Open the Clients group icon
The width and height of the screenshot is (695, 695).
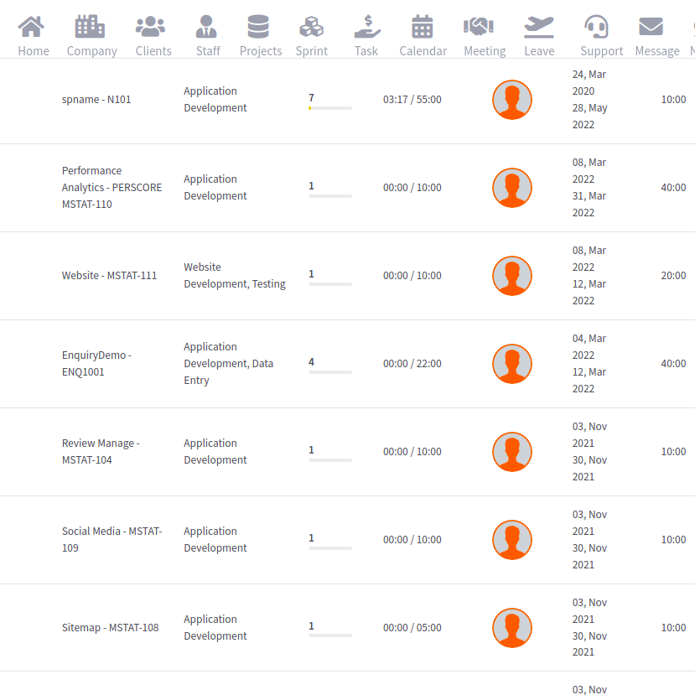click(151, 28)
